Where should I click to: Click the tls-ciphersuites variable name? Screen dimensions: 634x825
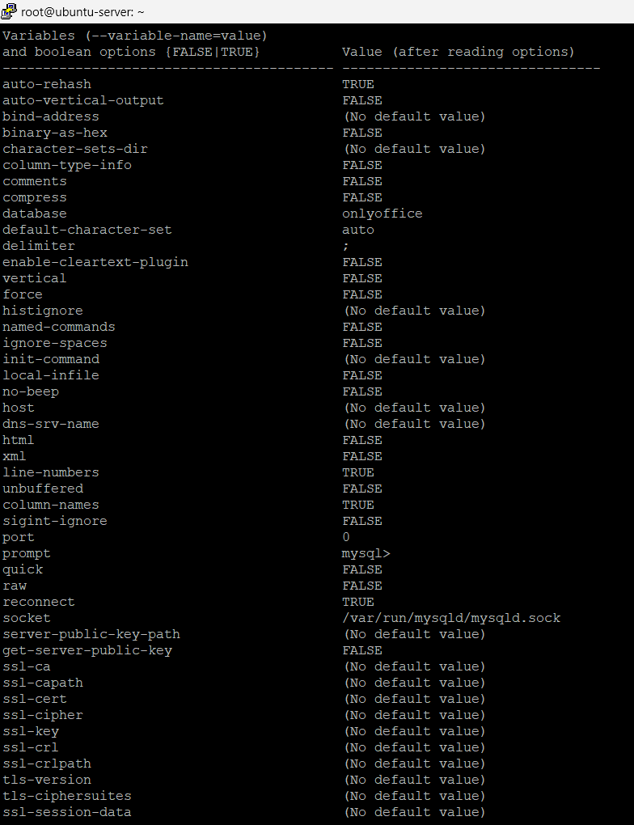point(67,796)
